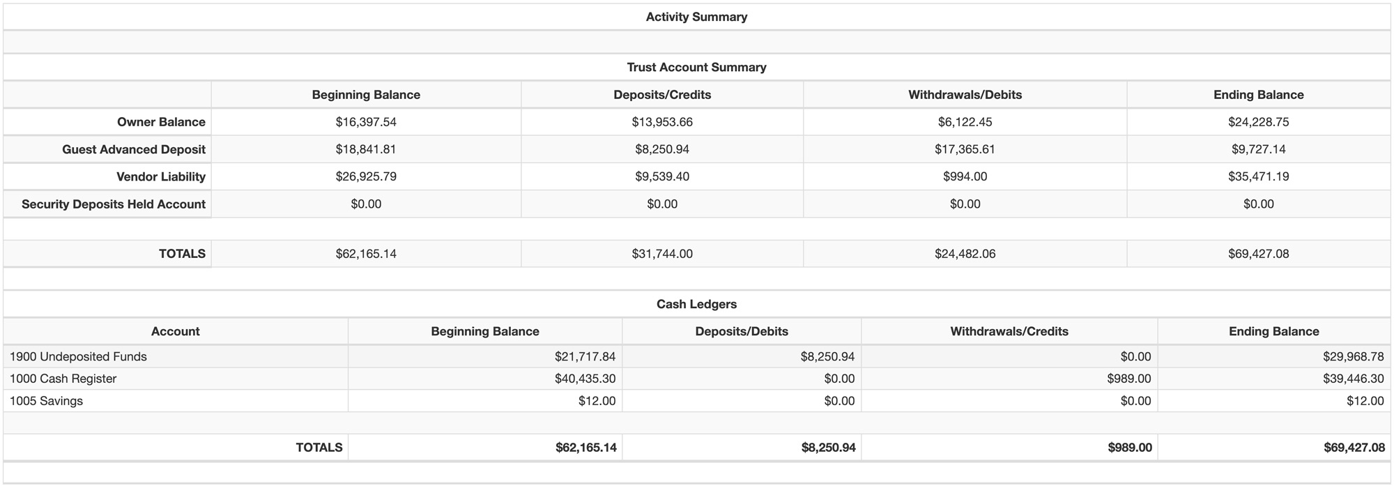Click the Cash Ledgers section heading
The image size is (1394, 486).
[x=696, y=304]
